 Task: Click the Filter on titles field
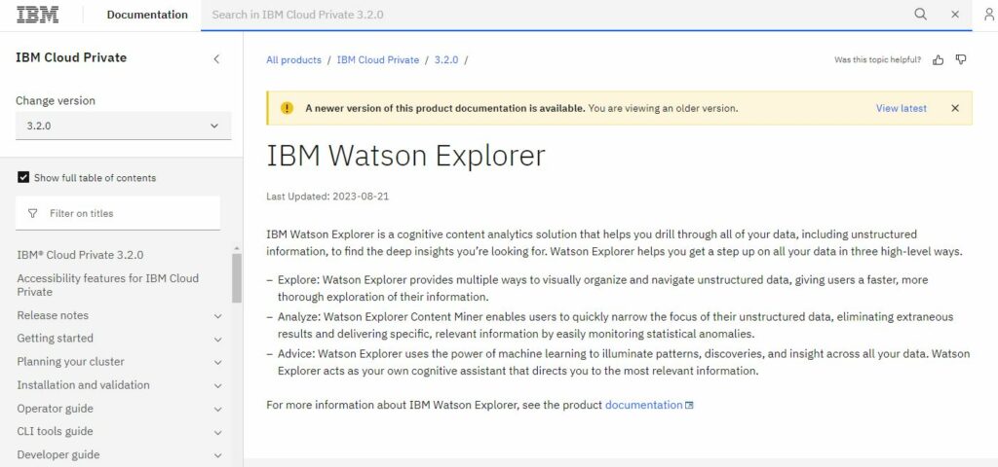[x=118, y=213]
